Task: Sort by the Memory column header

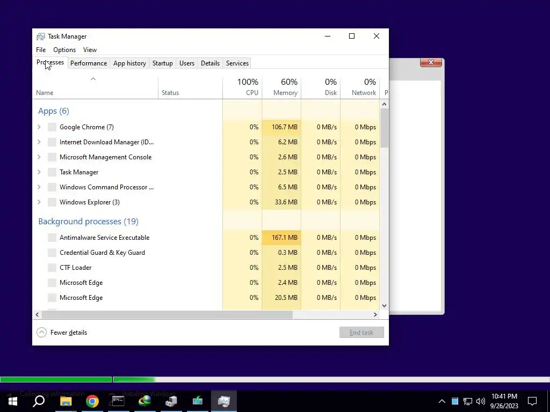Action: (x=281, y=87)
